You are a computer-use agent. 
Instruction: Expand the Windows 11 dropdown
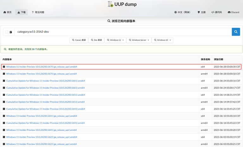click(x=116, y=40)
